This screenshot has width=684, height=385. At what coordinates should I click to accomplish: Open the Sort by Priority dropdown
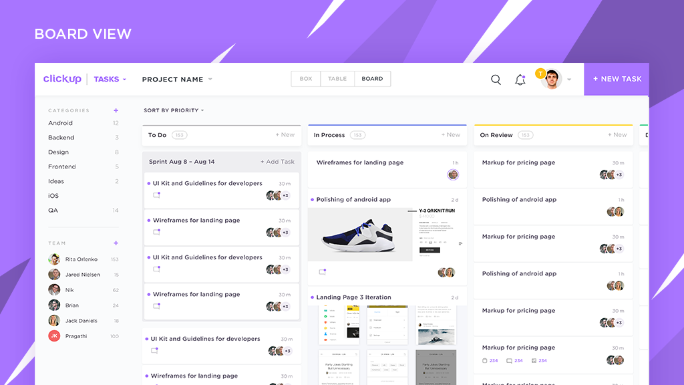[174, 110]
